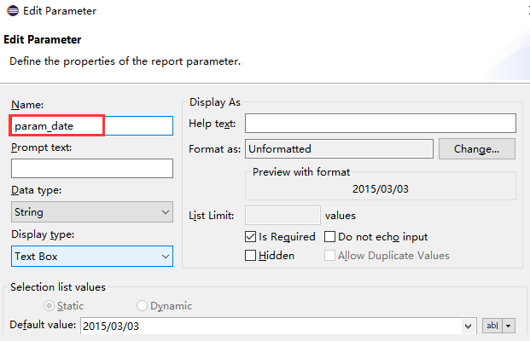Image resolution: width=530 pixels, height=341 pixels.
Task: Open the Data type dropdown showing String
Action: click(92, 212)
